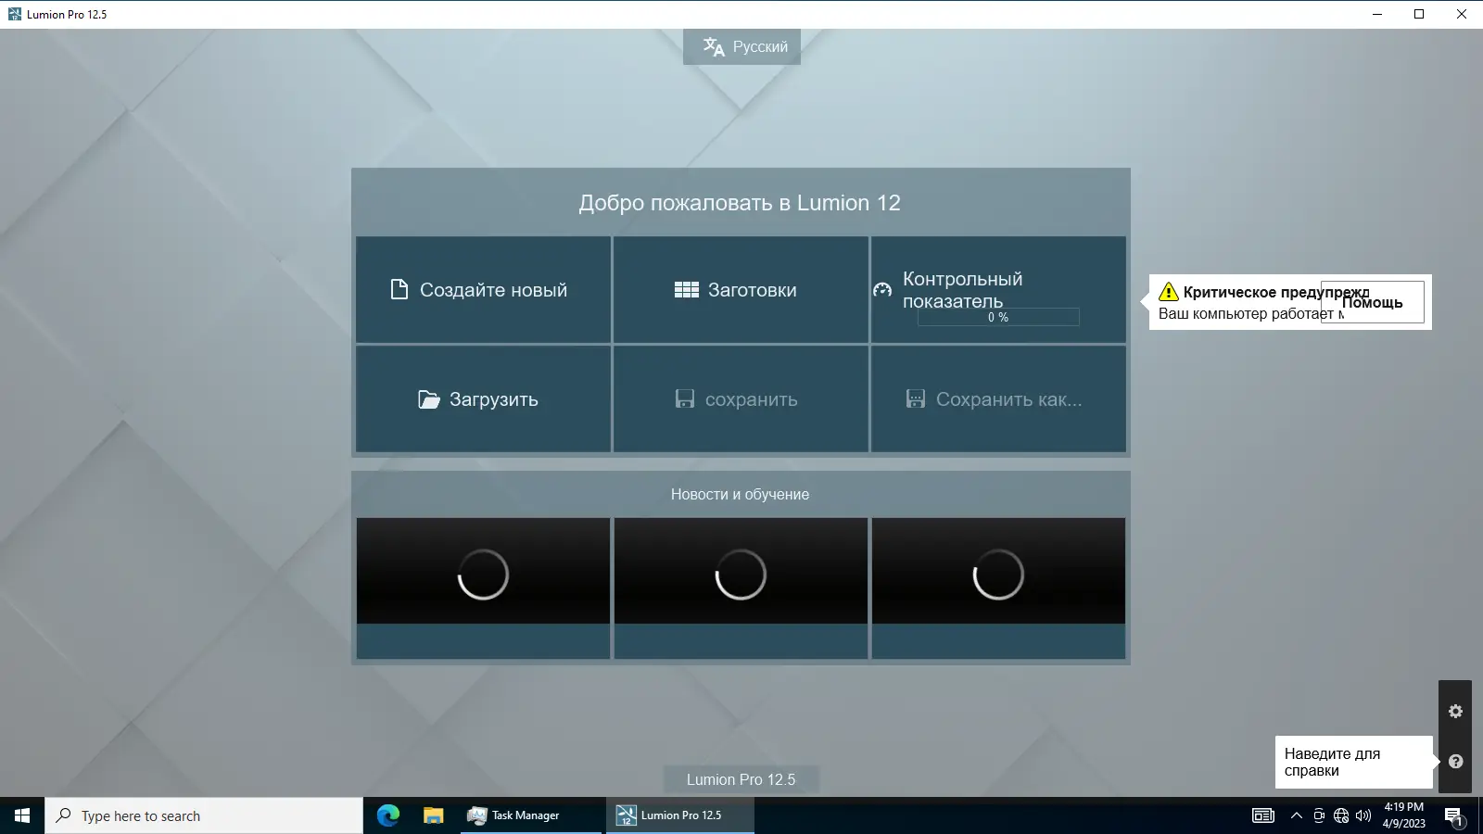The image size is (1483, 834).
Task: Launch Microsoft Edge from the taskbar
Action: pos(387,815)
